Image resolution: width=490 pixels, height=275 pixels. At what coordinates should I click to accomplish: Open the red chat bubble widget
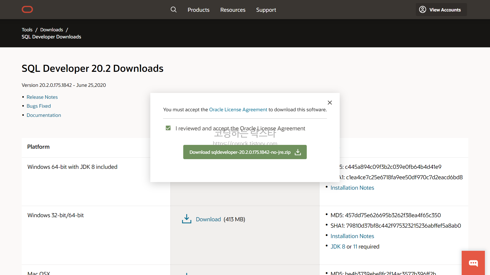tap(473, 263)
